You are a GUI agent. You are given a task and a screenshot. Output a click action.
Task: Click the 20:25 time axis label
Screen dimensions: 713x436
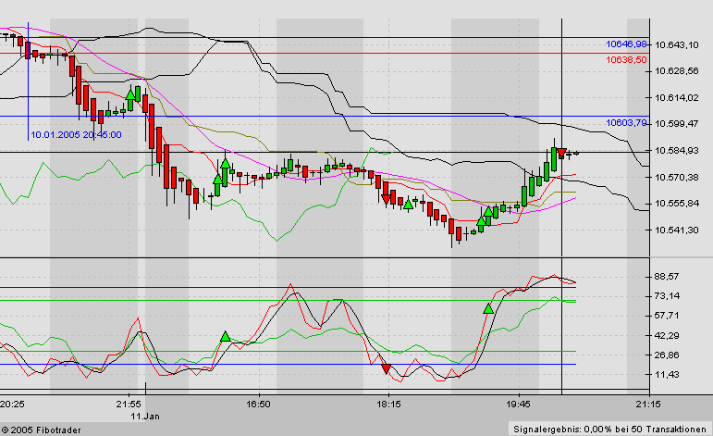(12, 405)
